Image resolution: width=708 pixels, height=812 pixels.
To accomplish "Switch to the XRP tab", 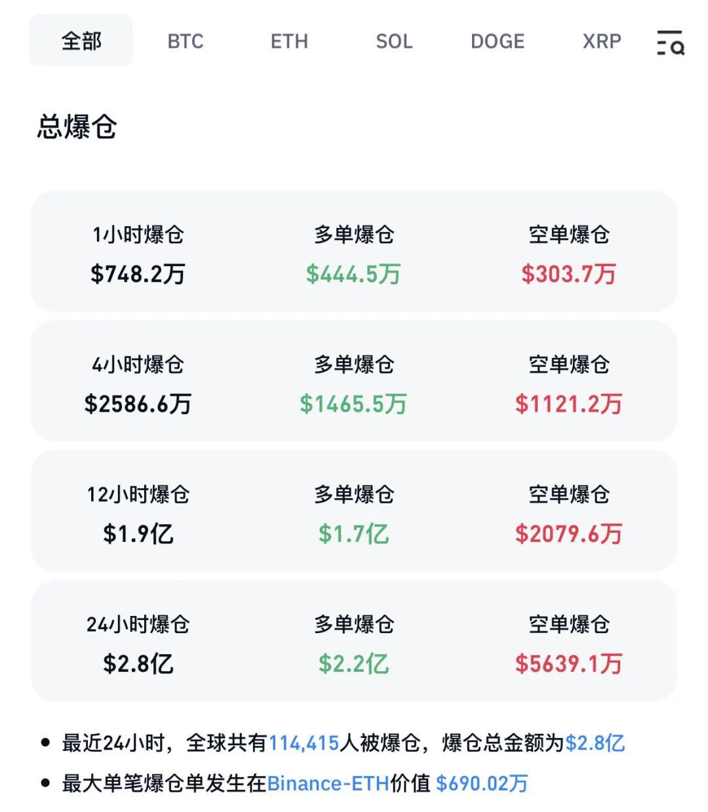I will 602,41.
